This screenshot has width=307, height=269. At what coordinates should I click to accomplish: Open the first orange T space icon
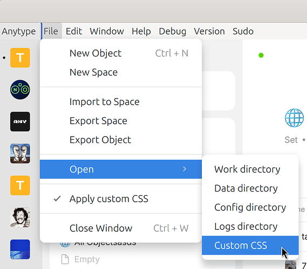(20, 58)
